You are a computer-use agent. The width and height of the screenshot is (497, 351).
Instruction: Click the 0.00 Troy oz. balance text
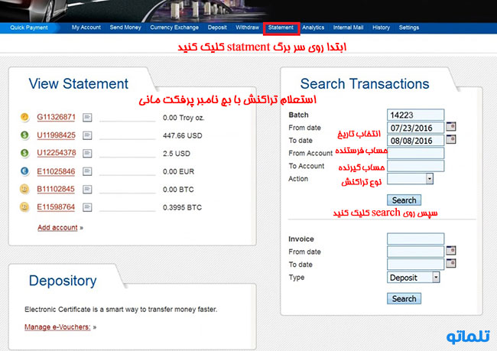184,118
